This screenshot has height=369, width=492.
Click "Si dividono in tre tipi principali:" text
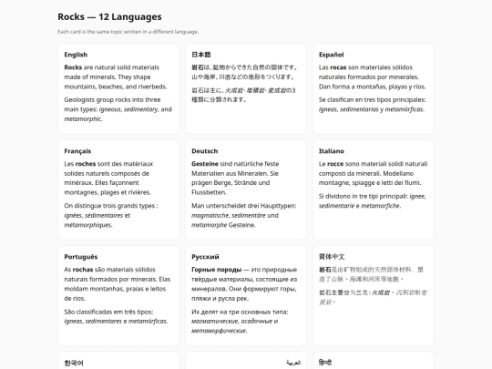(x=364, y=197)
